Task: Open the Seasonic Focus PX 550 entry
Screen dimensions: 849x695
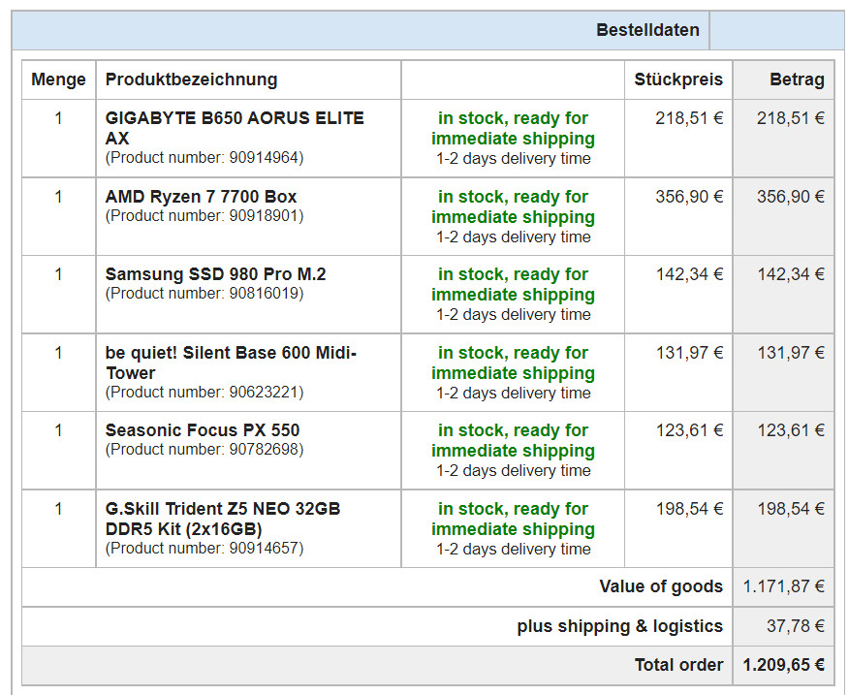Action: pos(202,430)
